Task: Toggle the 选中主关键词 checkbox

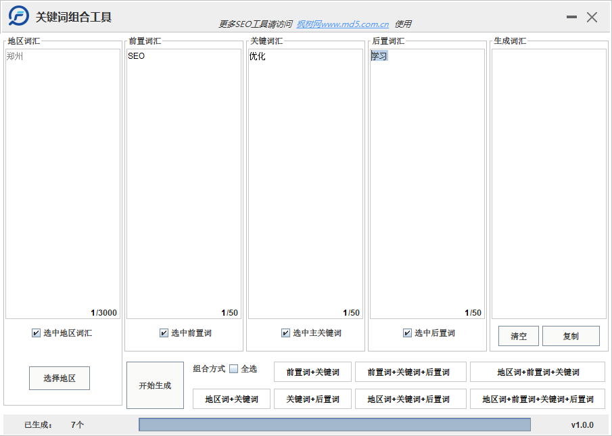Action: pyautogui.click(x=285, y=333)
